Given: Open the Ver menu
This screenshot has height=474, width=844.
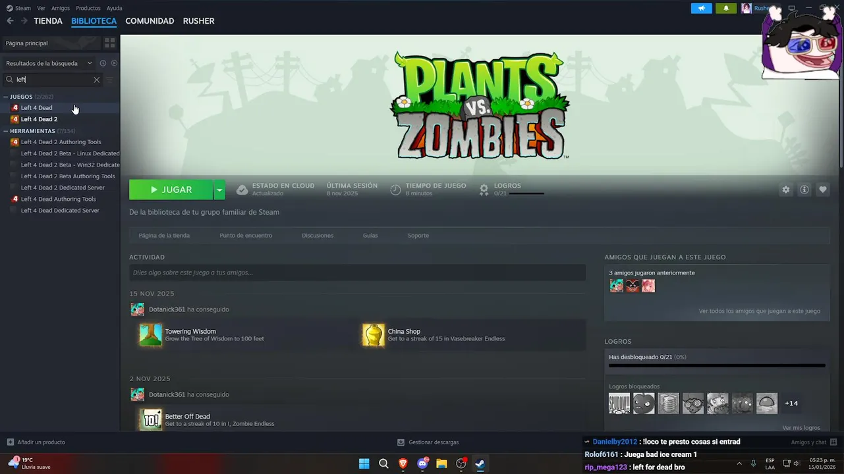Looking at the screenshot, I should [41, 8].
